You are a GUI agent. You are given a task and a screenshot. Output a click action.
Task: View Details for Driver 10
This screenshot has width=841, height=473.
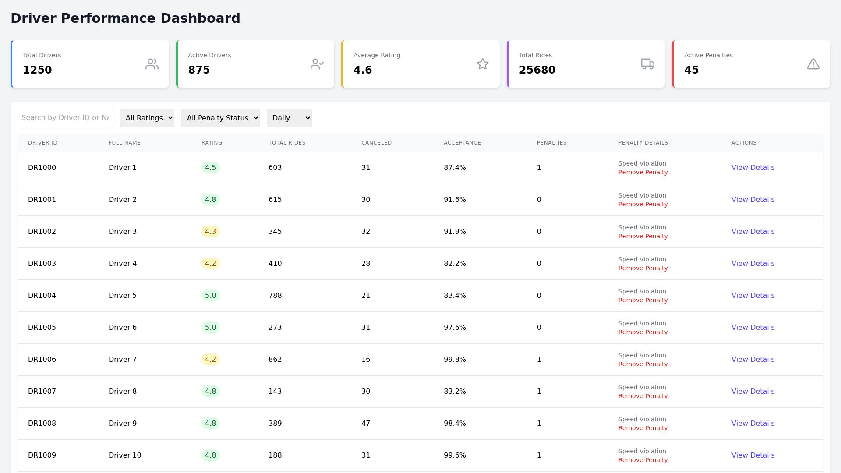[753, 455]
